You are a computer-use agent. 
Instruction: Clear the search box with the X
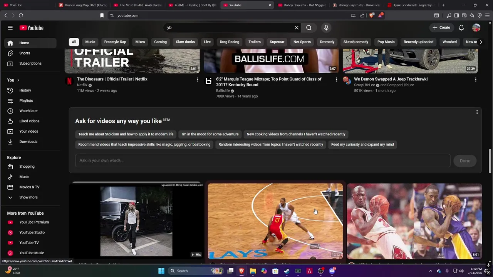point(297,28)
